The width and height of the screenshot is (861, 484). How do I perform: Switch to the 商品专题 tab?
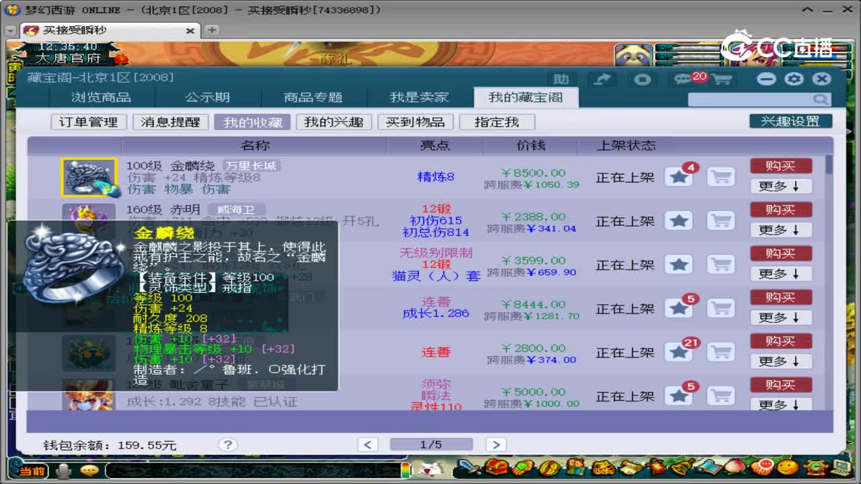tap(313, 97)
